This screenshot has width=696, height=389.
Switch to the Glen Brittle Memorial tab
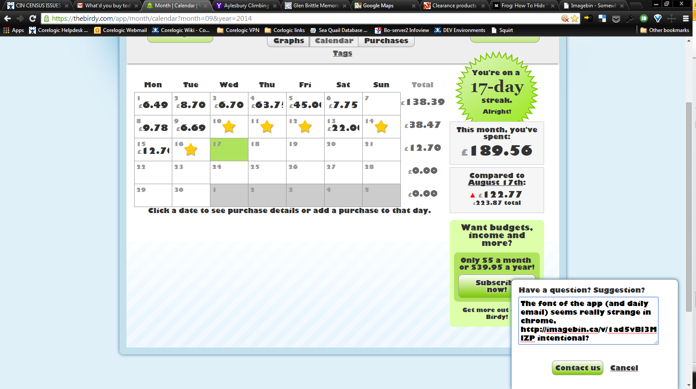(x=316, y=6)
